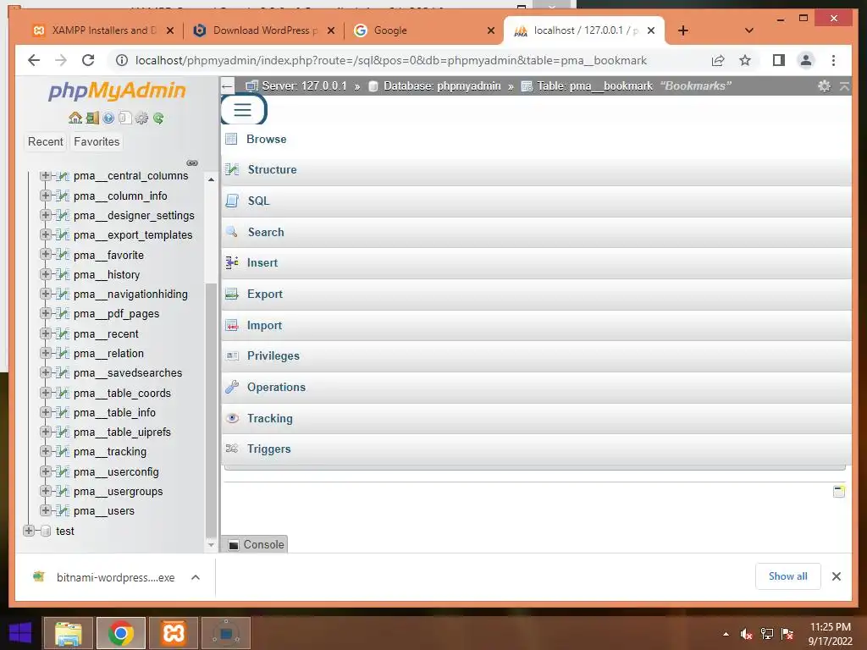Expand pma__history tree node
867x650 pixels.
pos(46,274)
